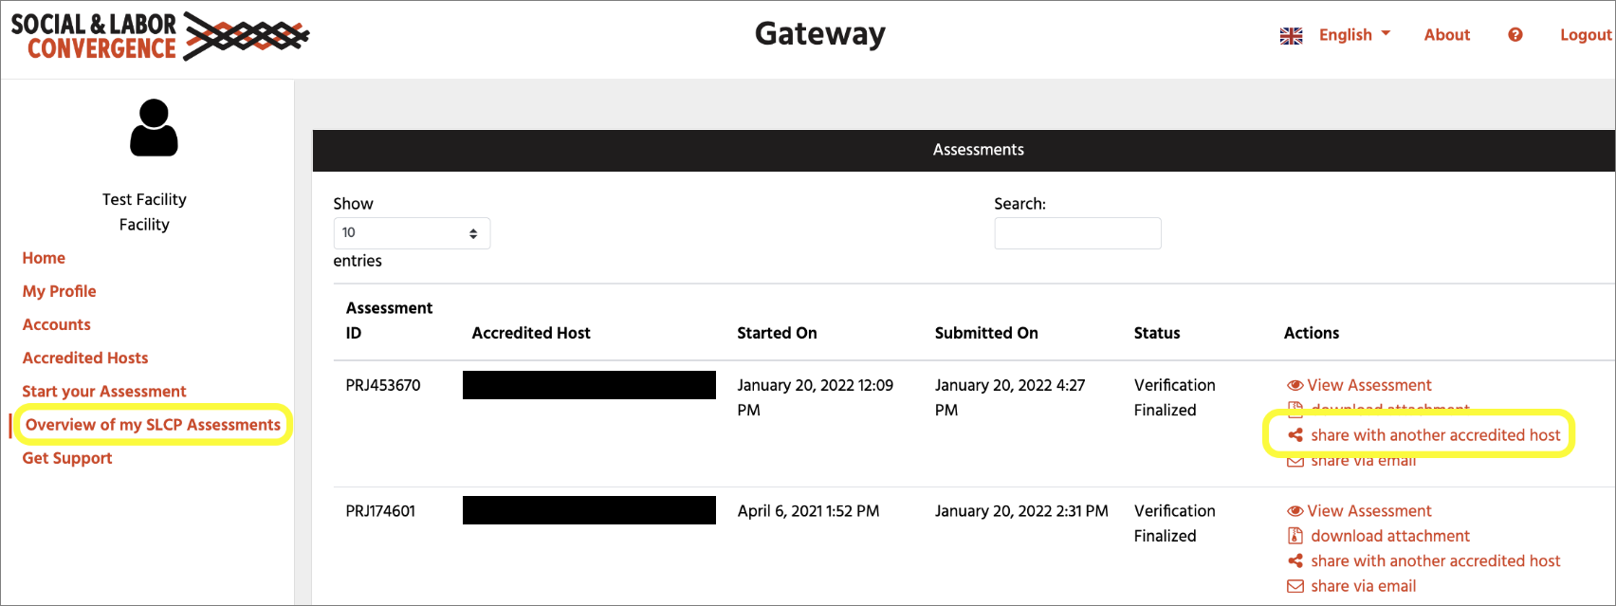
Task: Open the 'Show entries' dropdown
Action: tap(412, 232)
